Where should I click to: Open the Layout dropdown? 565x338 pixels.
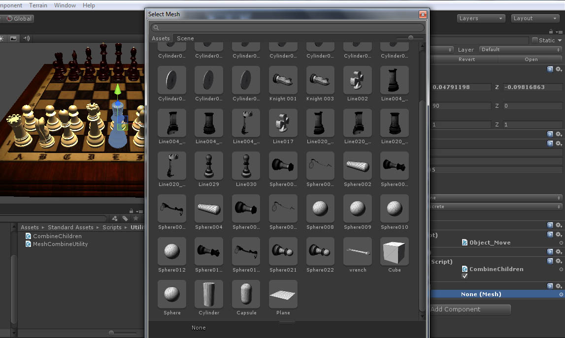(x=535, y=18)
